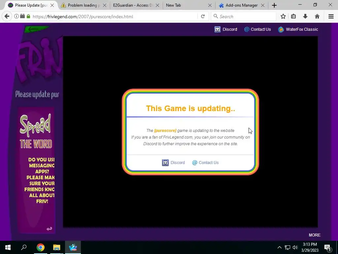Click the Waterfox taskbar icon
Screen dimensions: 338x254
73,247
